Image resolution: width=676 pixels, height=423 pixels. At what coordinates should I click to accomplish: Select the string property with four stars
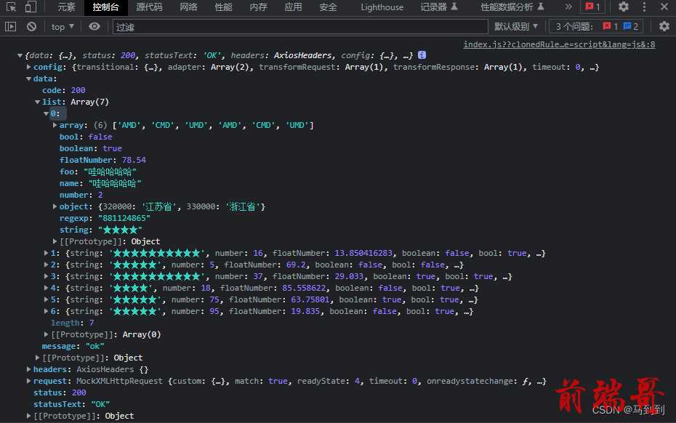(x=101, y=230)
